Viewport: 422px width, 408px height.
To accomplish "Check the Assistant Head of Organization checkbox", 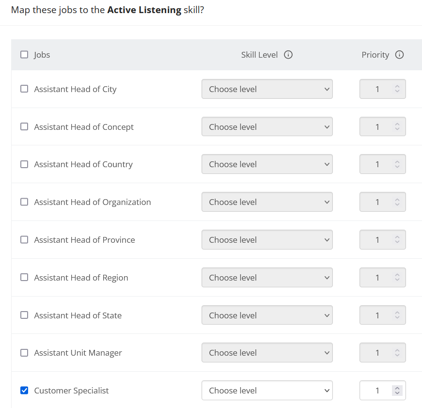I will tap(24, 202).
